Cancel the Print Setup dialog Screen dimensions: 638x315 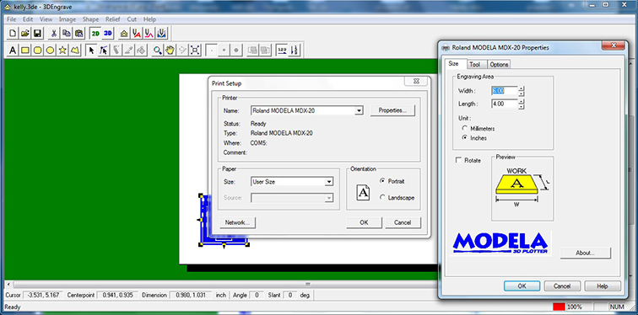[x=403, y=222]
